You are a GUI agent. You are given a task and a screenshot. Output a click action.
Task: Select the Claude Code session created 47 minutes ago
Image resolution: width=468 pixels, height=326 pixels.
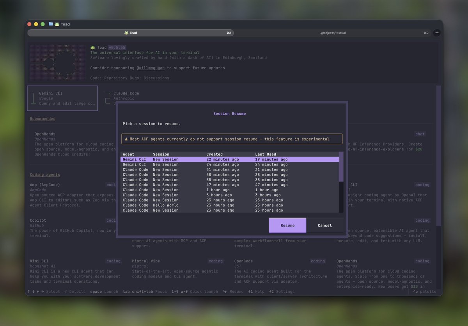(230, 185)
